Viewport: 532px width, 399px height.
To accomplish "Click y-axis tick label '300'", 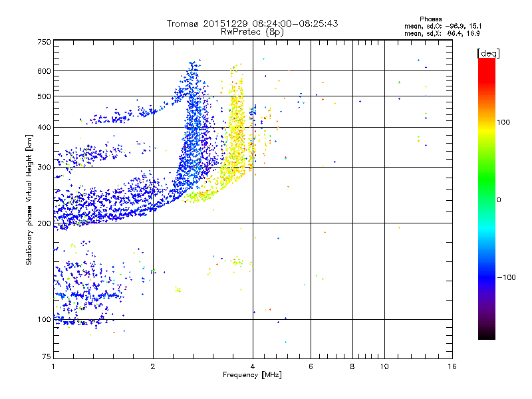I will (44, 168).
